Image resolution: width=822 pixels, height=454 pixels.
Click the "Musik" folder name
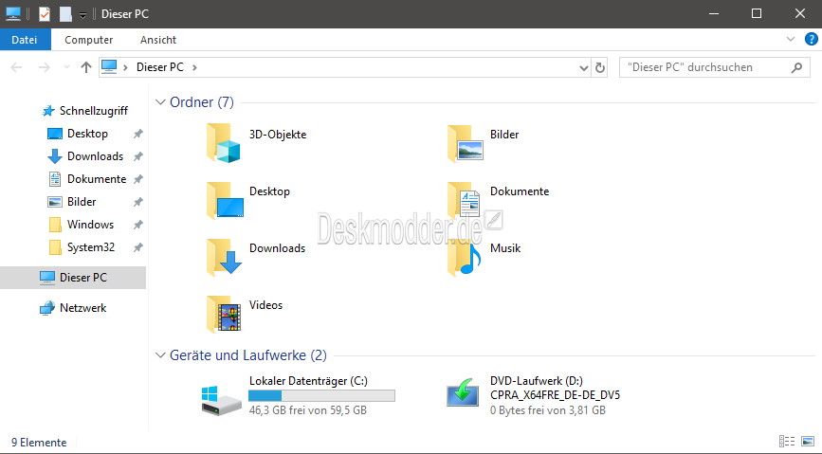pyautogui.click(x=505, y=248)
